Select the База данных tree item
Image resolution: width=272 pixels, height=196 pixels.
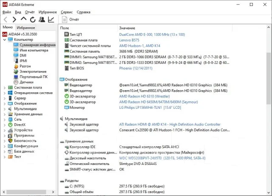[24, 151]
